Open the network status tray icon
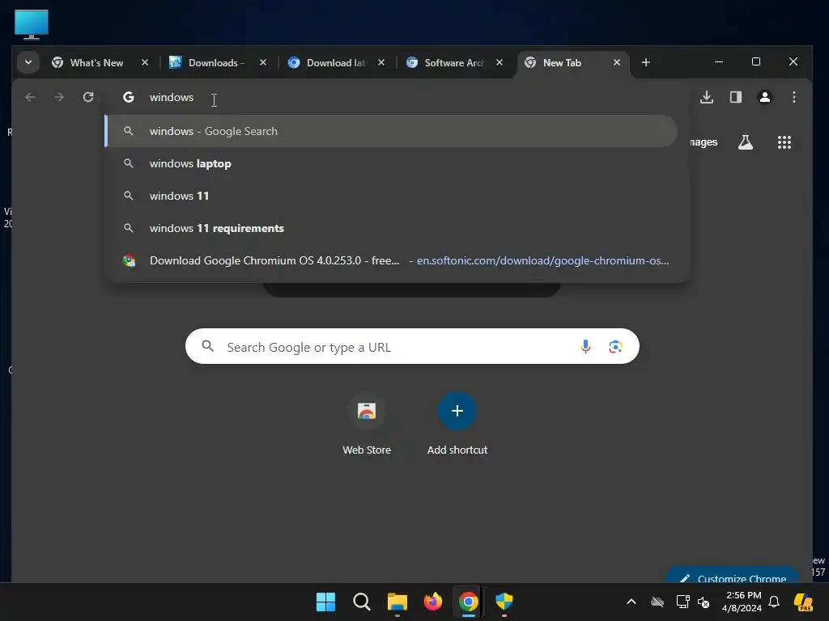This screenshot has height=621, width=829. coord(682,602)
